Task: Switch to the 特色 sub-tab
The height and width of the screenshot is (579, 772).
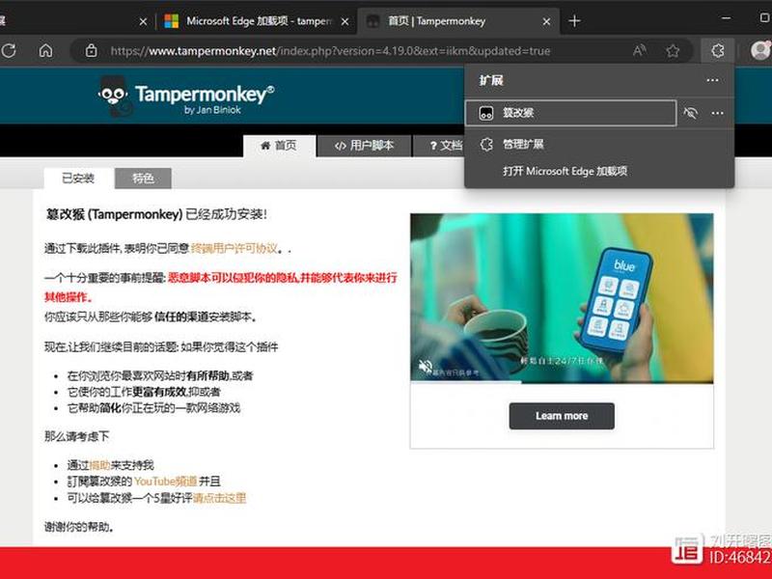Action: (x=143, y=179)
